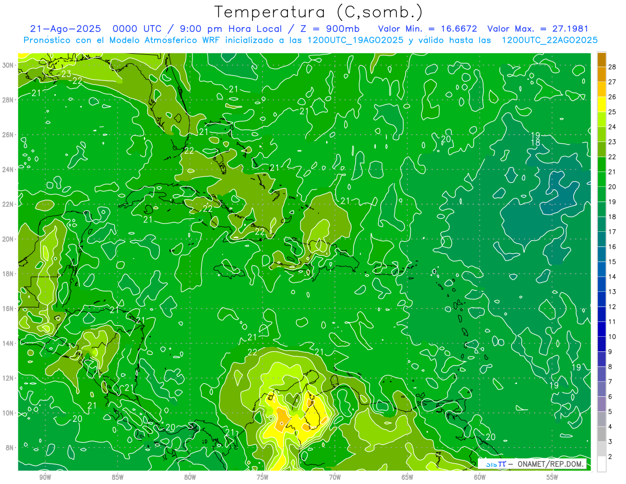Click the 80W longitude axis label

(x=190, y=477)
